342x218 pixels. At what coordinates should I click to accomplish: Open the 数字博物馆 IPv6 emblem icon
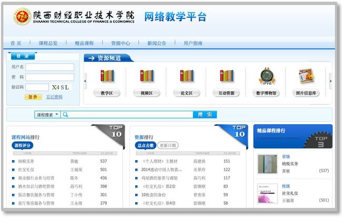267,76
